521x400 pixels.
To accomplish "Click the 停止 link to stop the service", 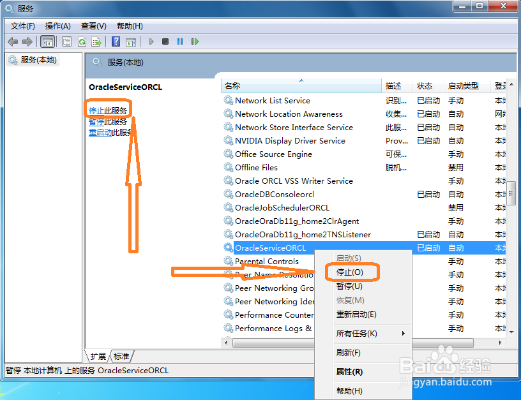I will 96,110.
